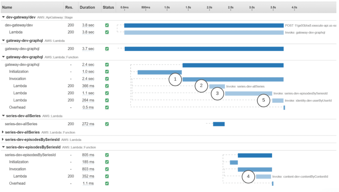Click status check for Lambda 1.1 sec row
The width and height of the screenshot is (339, 192).
pyautogui.click(x=107, y=93)
